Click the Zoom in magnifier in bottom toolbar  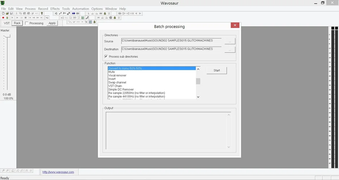[3, 171]
